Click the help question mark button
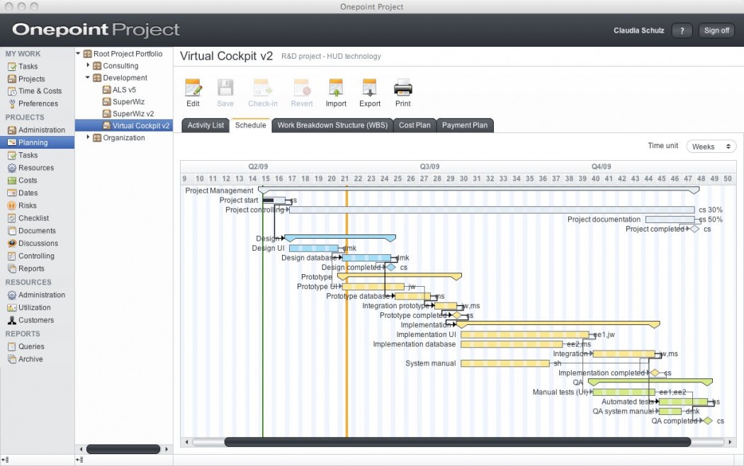Viewport: 744px width, 466px height. point(682,30)
